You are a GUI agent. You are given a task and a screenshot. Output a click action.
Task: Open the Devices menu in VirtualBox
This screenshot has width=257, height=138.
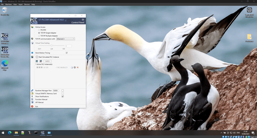coord(27,4)
